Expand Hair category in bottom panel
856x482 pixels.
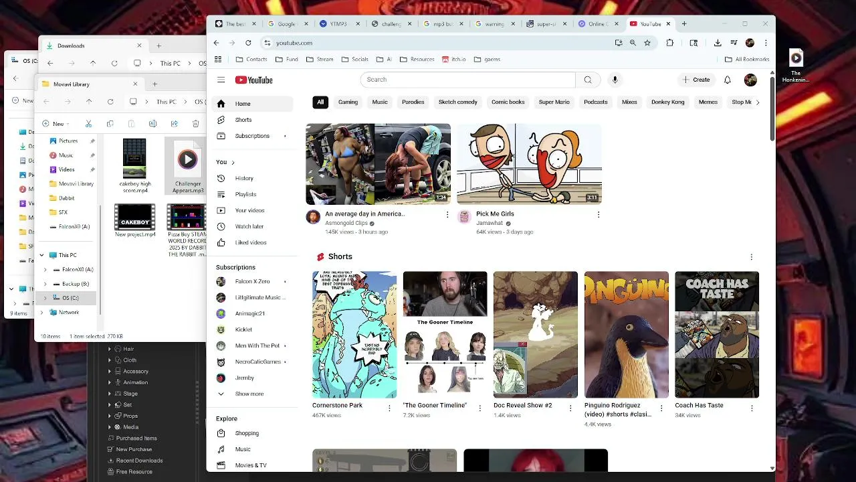pos(110,349)
